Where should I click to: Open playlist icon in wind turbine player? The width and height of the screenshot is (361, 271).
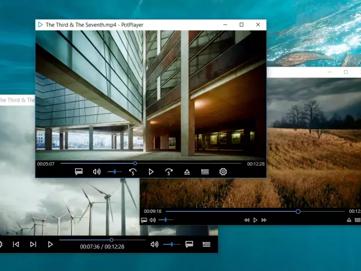coord(206,244)
